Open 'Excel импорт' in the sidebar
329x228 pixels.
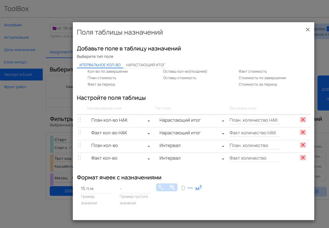point(15,62)
